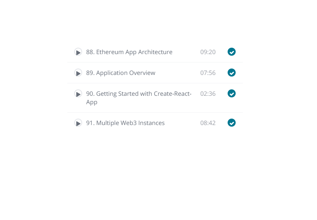
Task: Toggle completion check for Application Overview
Action: [232, 73]
